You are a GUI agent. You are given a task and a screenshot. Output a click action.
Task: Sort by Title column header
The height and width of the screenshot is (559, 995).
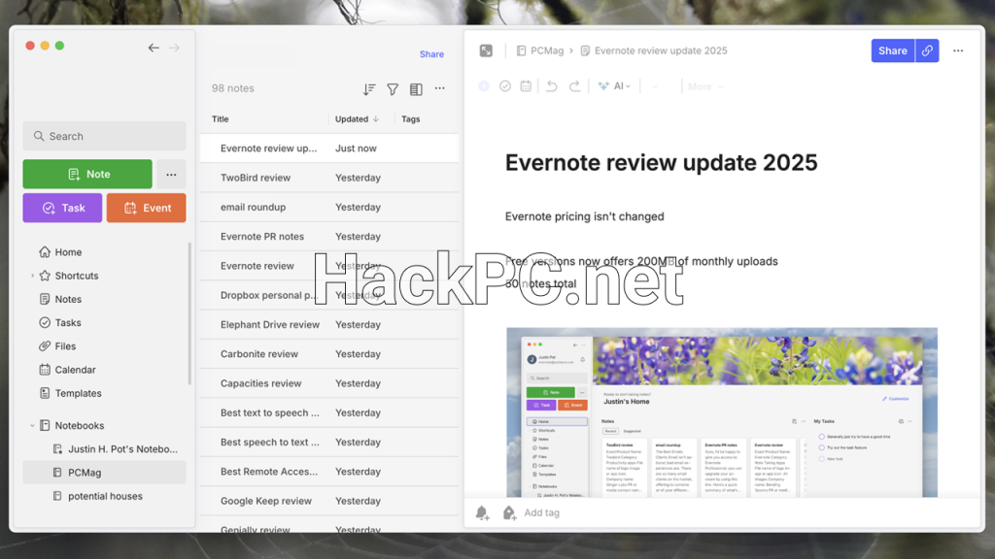(x=221, y=119)
